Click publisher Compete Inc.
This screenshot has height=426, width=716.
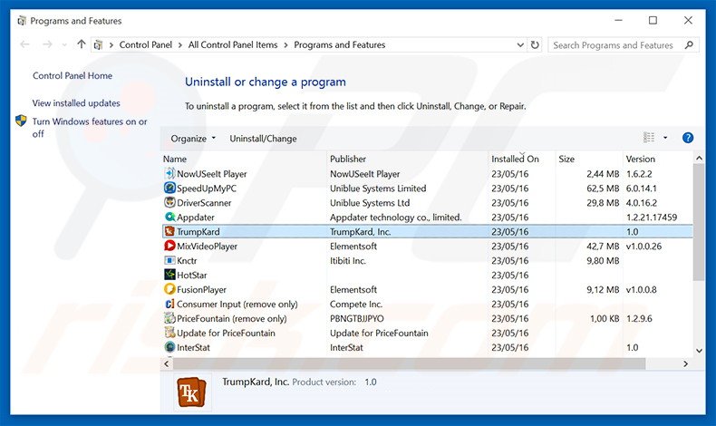(356, 304)
